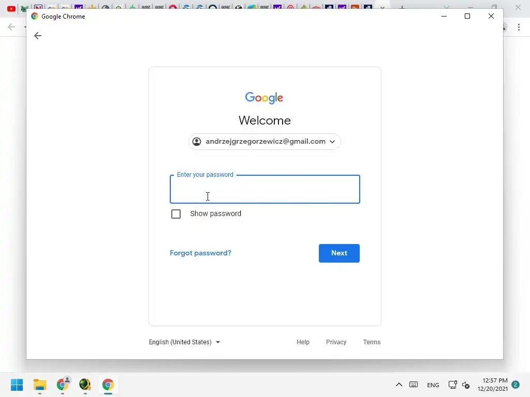Click the Google logo on the sign-in card

(264, 98)
